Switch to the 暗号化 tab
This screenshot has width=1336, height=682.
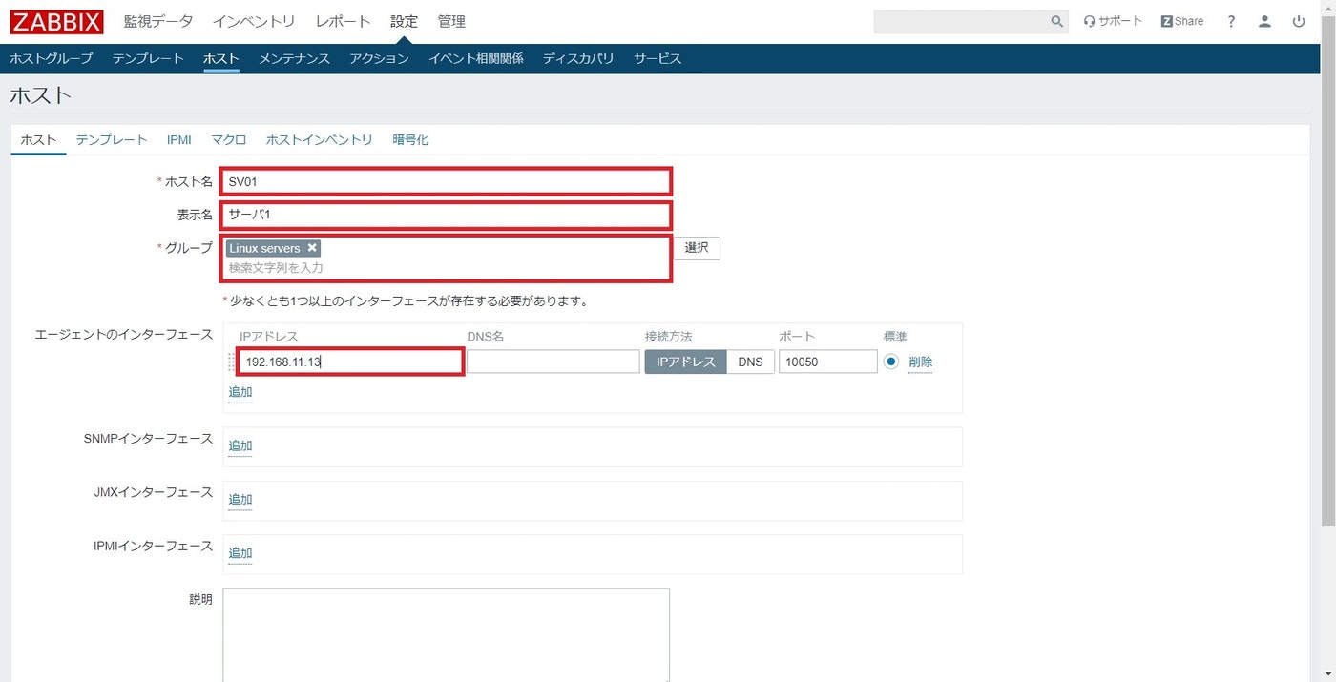pyautogui.click(x=410, y=139)
